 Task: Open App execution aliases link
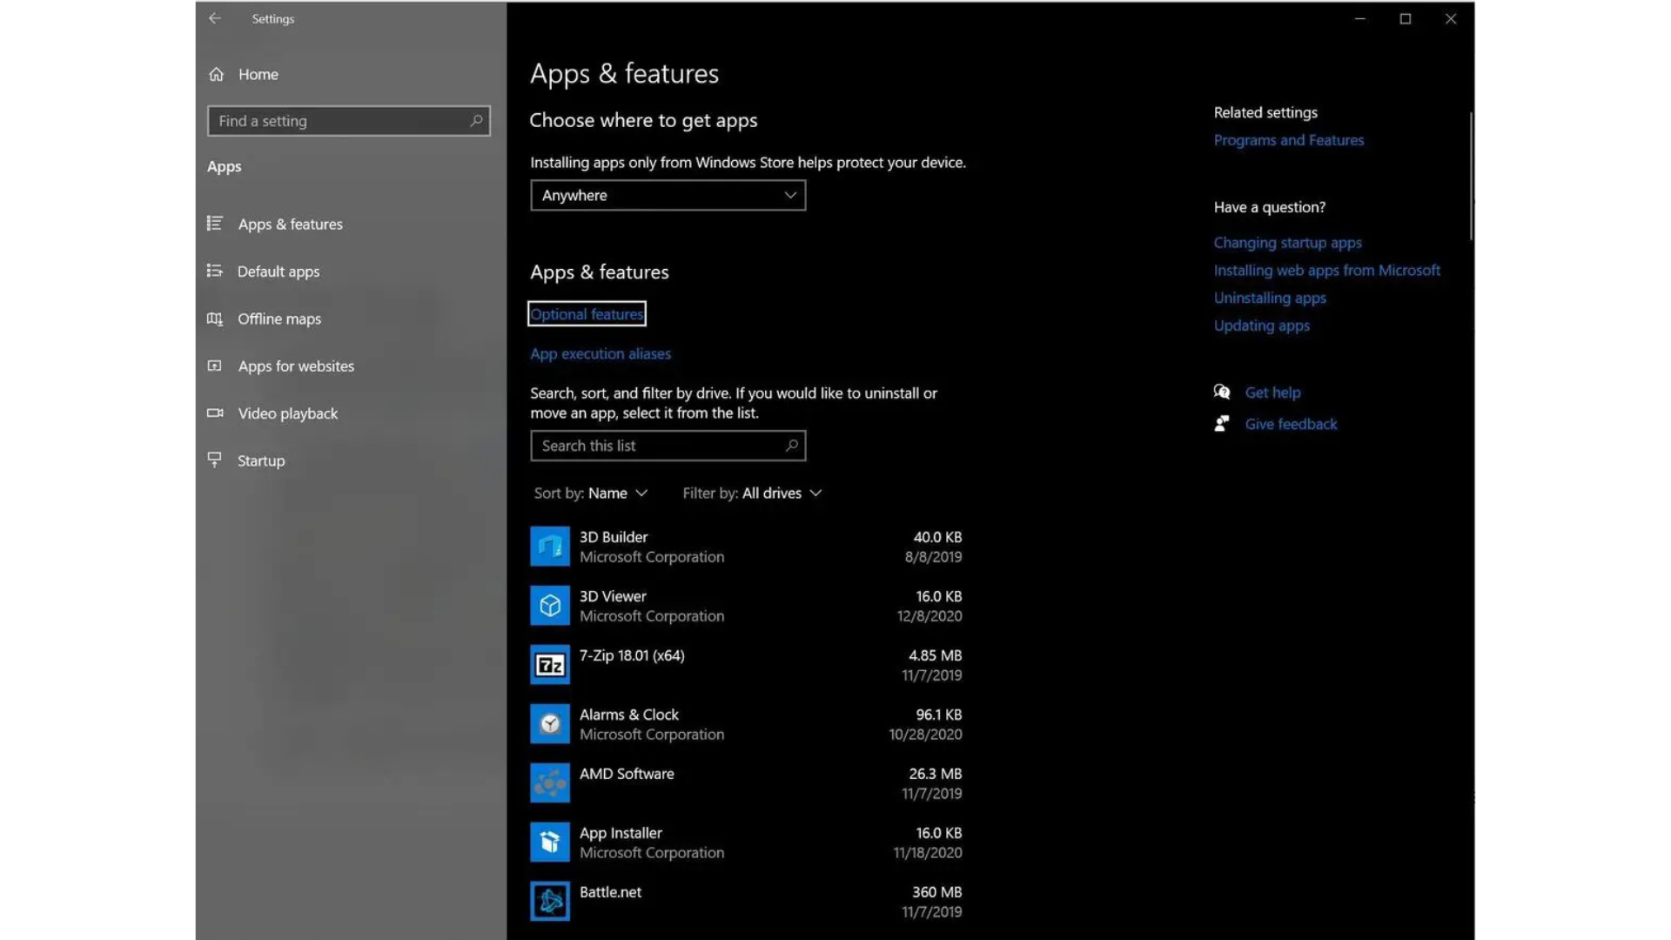coord(601,353)
